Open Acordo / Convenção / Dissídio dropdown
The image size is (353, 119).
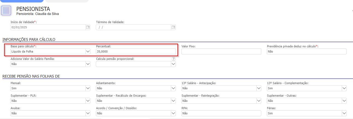coord(173,113)
